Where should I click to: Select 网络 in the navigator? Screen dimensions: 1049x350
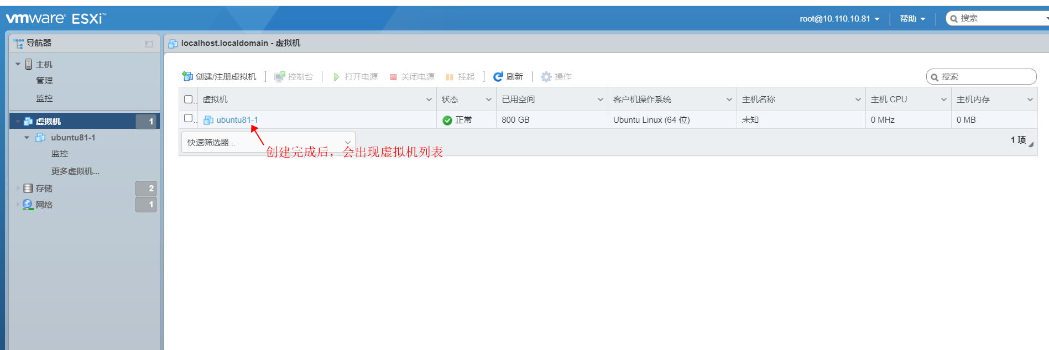[44, 205]
